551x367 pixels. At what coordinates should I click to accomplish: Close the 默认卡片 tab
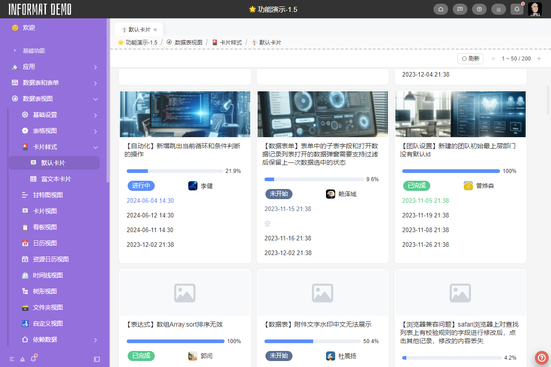click(x=155, y=29)
